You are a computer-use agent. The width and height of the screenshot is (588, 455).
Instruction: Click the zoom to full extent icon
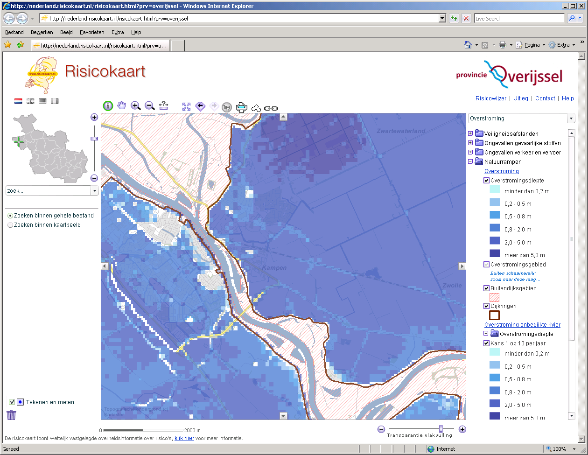coord(186,106)
